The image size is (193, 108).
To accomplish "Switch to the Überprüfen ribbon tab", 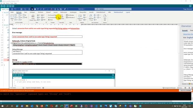I will pos(83,12).
